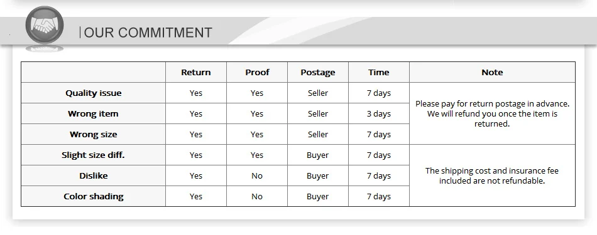This screenshot has width=597, height=235.
Task: Click the Proof 'No' cell in Dislike row
Action: 257,175
